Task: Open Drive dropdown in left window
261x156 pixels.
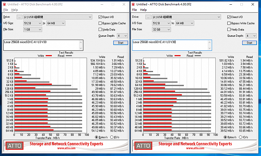Action: (58, 17)
